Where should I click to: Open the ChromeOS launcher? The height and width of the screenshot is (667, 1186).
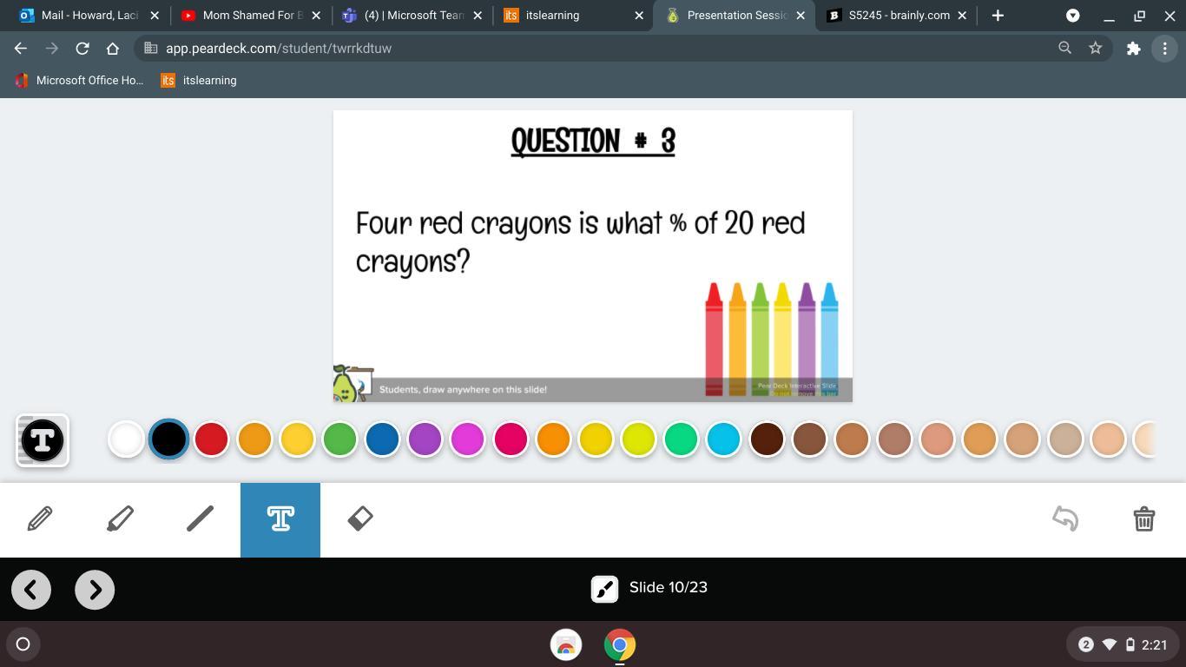click(x=23, y=644)
